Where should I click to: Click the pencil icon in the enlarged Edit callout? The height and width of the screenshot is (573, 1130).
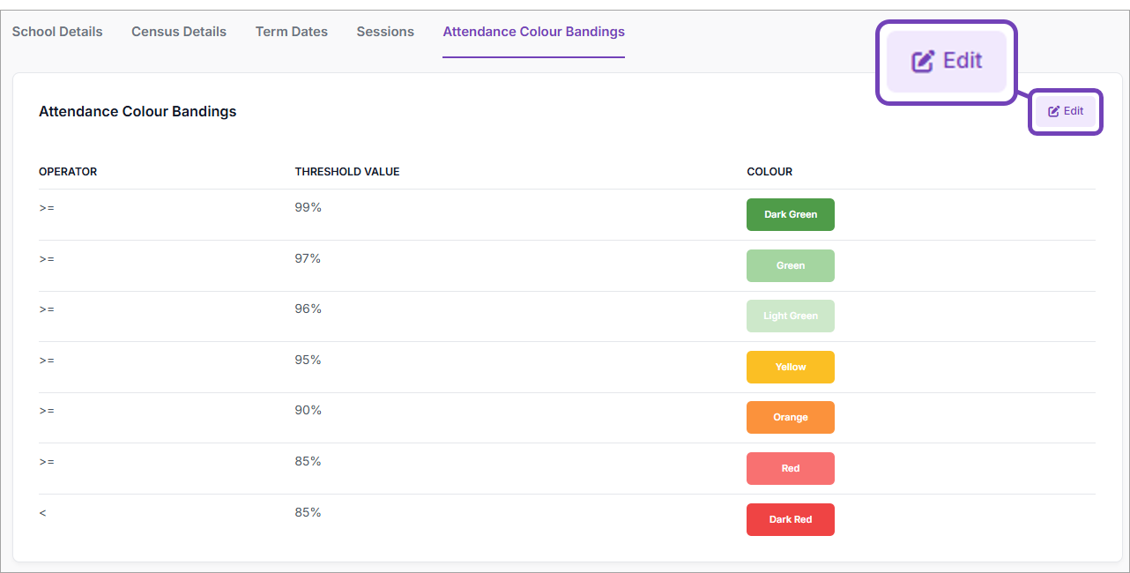(x=922, y=61)
